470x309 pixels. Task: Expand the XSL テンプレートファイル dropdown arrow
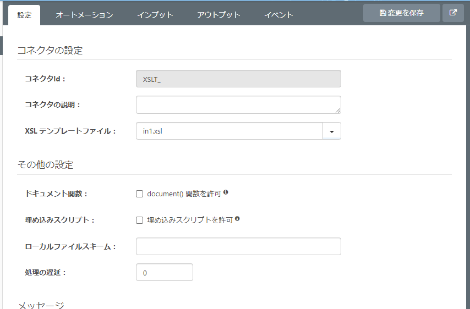(332, 131)
